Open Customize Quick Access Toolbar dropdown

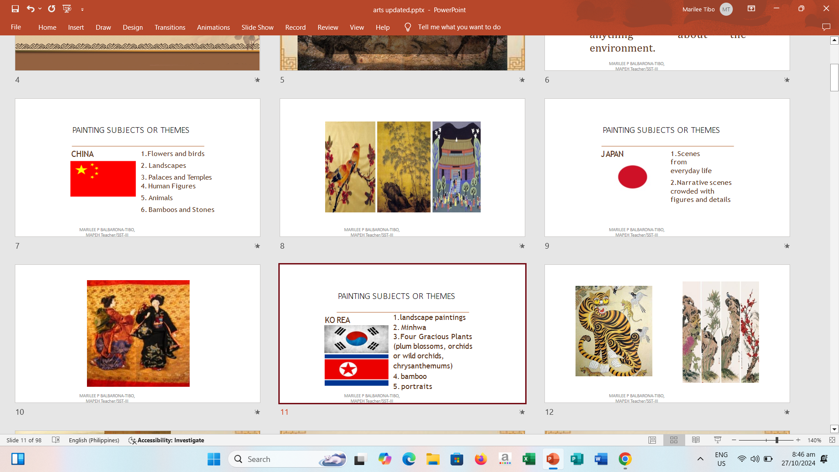[x=82, y=9]
